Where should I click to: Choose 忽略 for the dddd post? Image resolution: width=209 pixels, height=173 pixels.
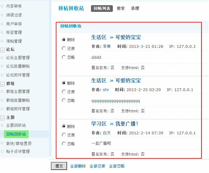[64, 57]
